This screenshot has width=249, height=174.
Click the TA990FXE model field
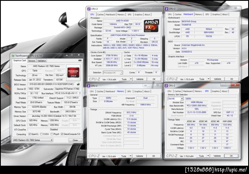click(x=199, y=25)
